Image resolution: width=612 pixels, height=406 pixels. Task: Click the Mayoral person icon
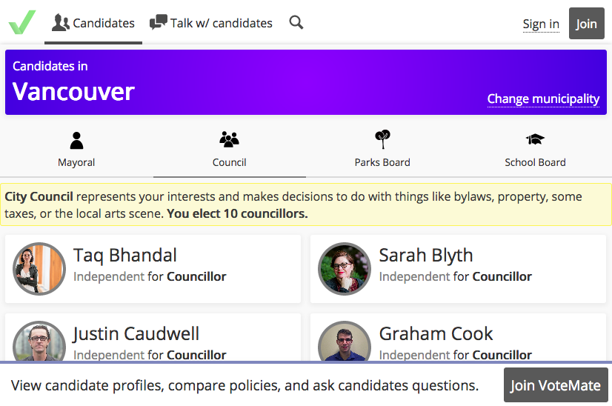tap(76, 140)
